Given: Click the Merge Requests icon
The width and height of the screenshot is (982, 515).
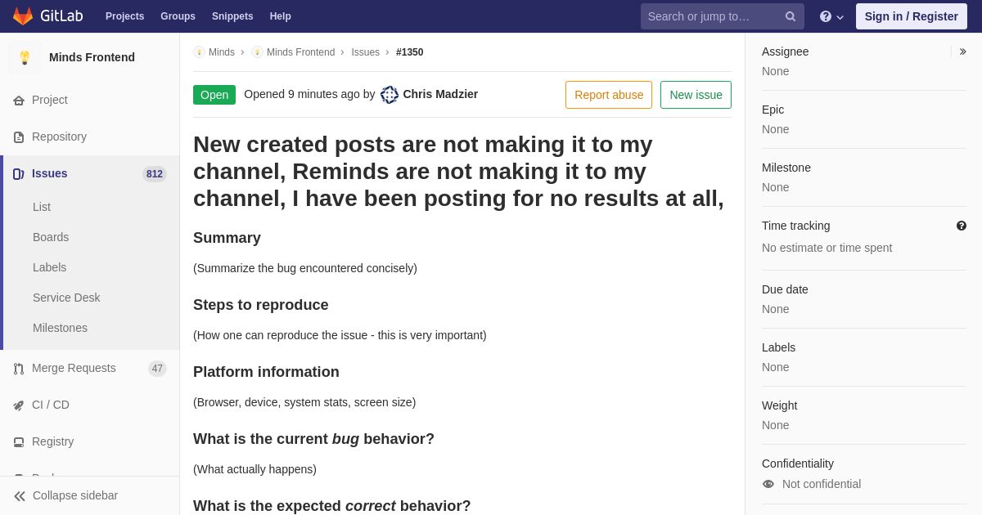Looking at the screenshot, I should pyautogui.click(x=19, y=369).
